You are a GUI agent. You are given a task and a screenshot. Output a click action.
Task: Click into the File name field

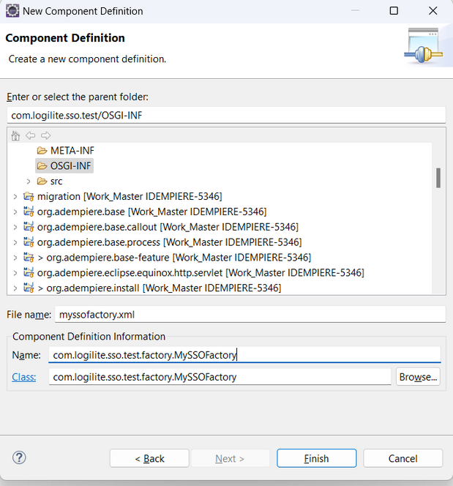(x=249, y=314)
